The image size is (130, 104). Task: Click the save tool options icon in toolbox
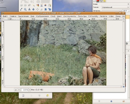[23, 95]
